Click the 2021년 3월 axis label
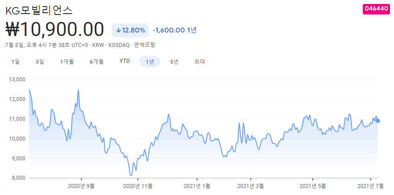The image size is (394, 195). 250,186
